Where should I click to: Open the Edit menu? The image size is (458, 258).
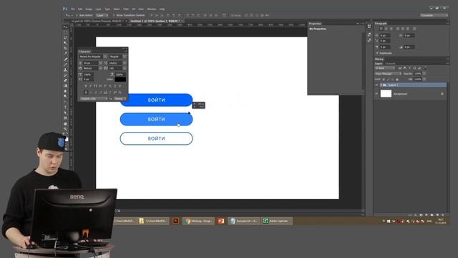click(79, 9)
